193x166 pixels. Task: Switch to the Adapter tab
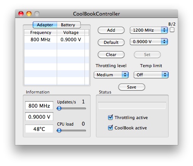click(x=45, y=25)
